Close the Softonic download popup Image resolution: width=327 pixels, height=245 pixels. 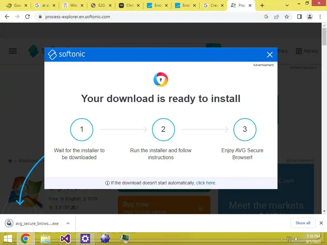coord(270,55)
